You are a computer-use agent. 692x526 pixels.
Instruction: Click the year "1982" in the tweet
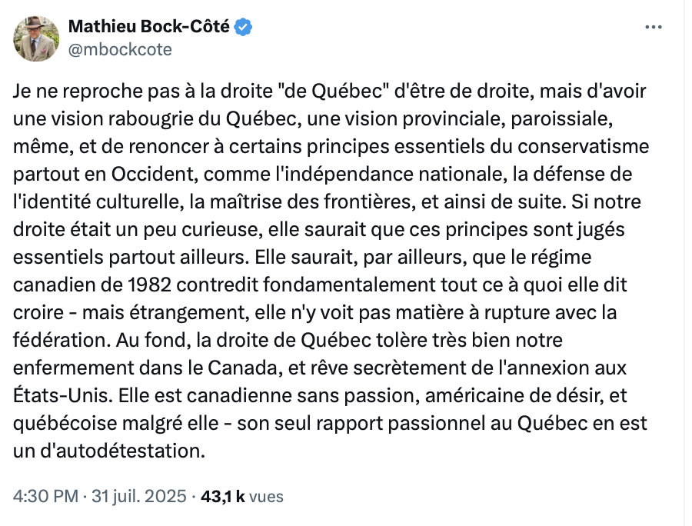pyautogui.click(x=149, y=285)
